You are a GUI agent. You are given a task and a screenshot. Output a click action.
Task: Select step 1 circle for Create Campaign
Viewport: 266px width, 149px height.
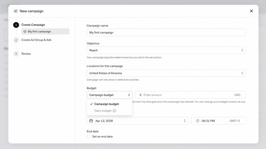[16, 25]
